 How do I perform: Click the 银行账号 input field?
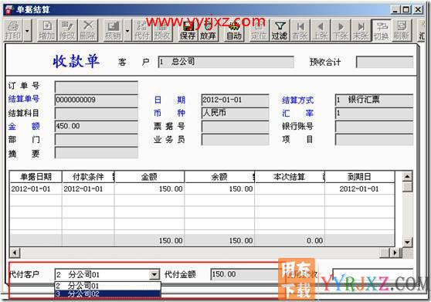point(374,126)
